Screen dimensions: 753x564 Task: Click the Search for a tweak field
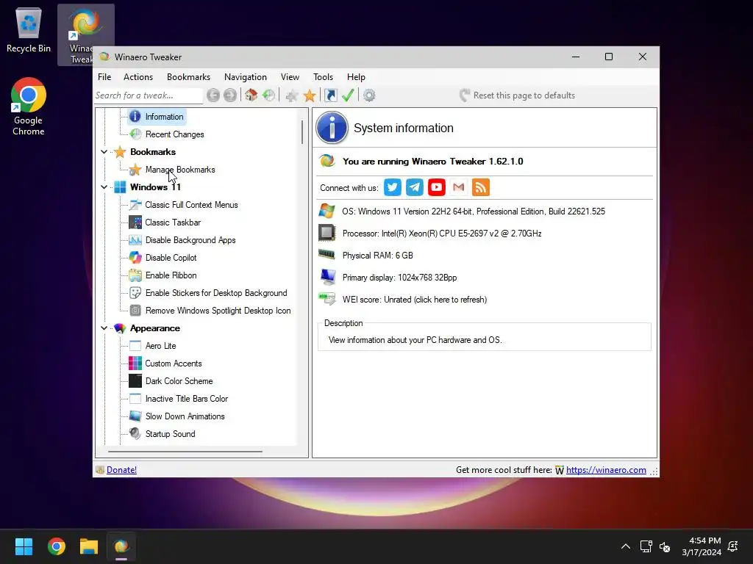(x=149, y=95)
